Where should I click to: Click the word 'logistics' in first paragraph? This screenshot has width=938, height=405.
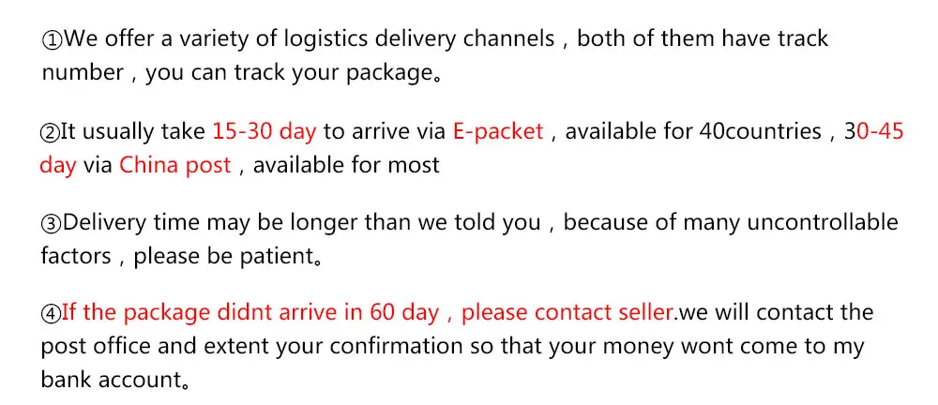click(x=325, y=39)
